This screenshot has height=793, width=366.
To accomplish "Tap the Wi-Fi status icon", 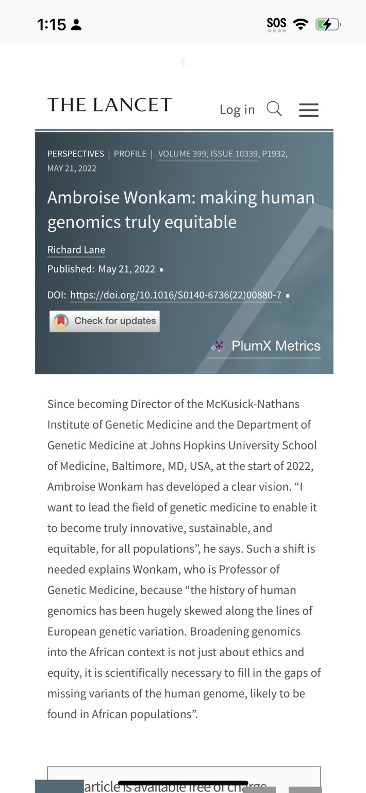I will point(300,24).
